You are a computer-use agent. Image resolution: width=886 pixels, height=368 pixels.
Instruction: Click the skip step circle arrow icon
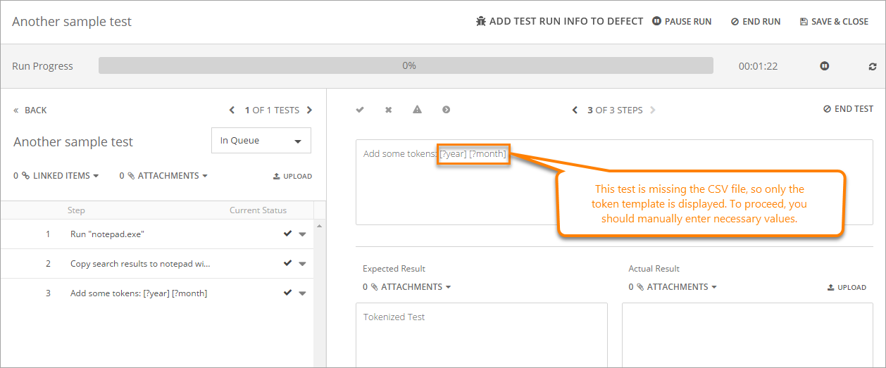pyautogui.click(x=446, y=110)
